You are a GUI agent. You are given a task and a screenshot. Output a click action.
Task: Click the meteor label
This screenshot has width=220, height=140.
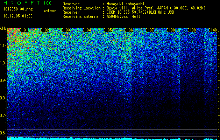pos(50,11)
